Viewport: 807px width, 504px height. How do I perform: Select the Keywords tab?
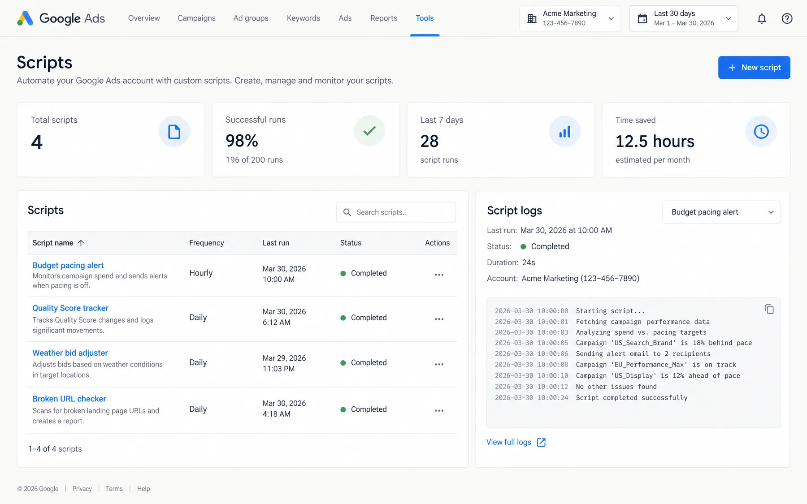(304, 18)
